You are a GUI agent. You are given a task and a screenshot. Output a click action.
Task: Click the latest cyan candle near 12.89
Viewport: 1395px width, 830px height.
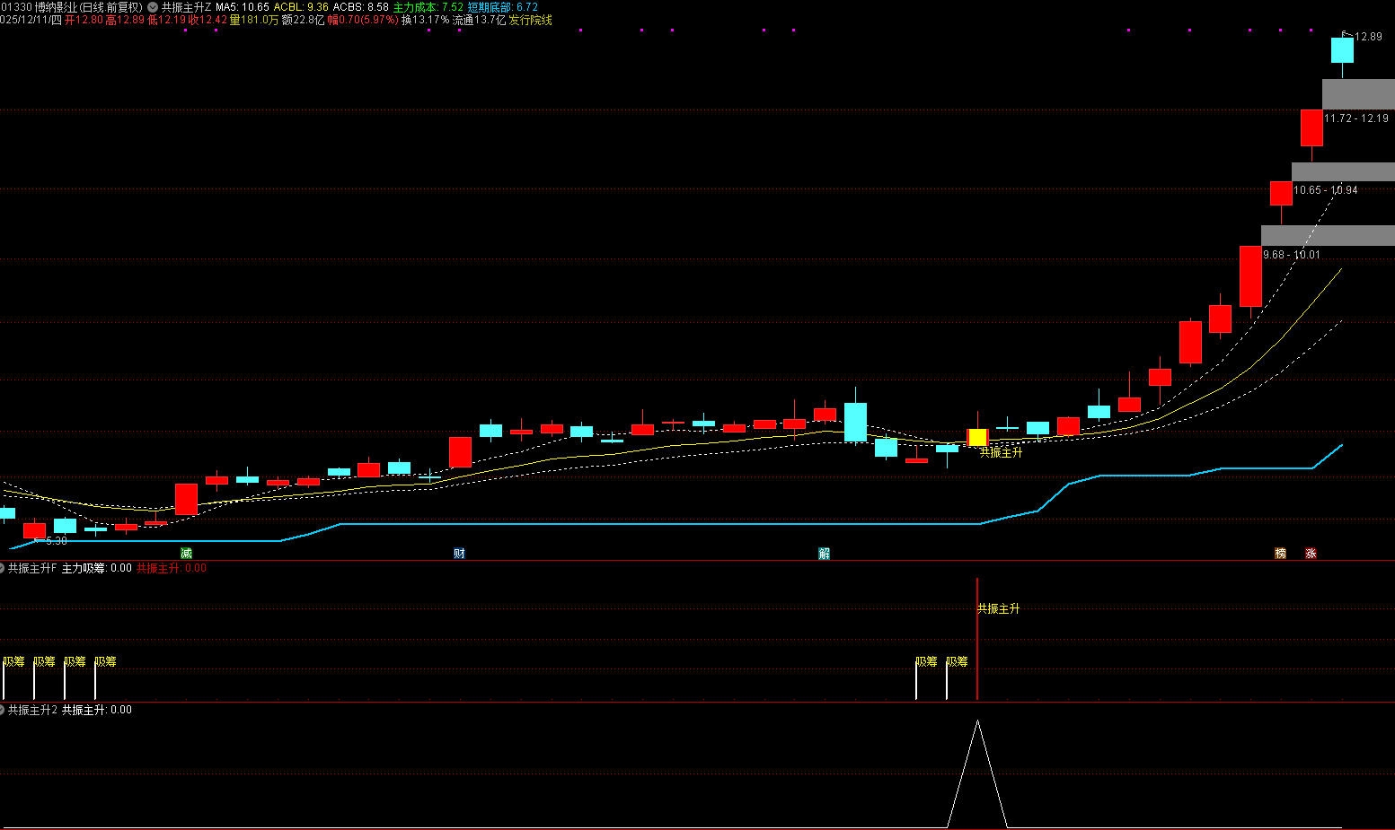click(1342, 50)
